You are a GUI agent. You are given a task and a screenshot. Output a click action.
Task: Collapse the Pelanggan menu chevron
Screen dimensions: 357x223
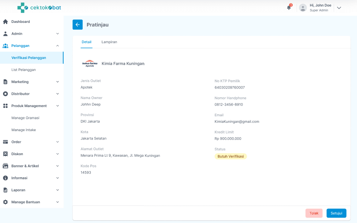[x=58, y=46]
